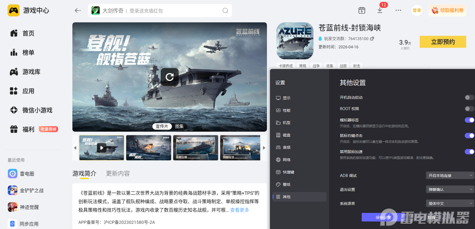Click the Game Center logo icon
The width and height of the screenshot is (475, 229).
pos(13,10)
